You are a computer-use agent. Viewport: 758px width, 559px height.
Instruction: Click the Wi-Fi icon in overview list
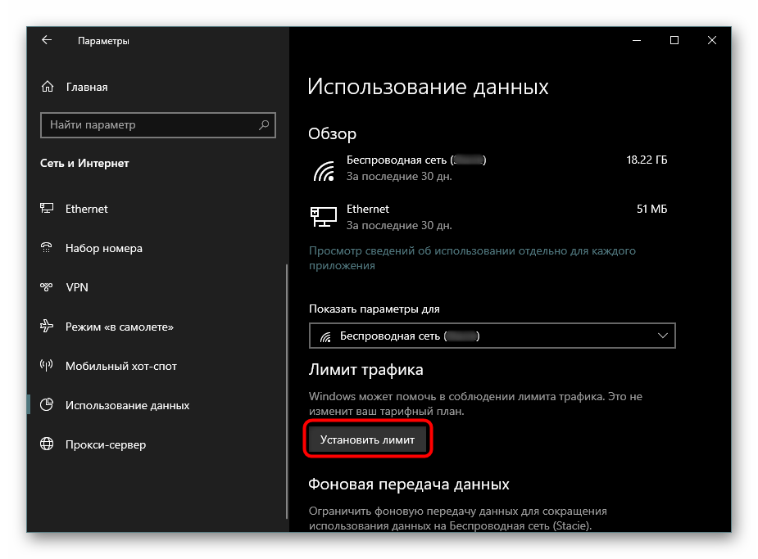(324, 169)
